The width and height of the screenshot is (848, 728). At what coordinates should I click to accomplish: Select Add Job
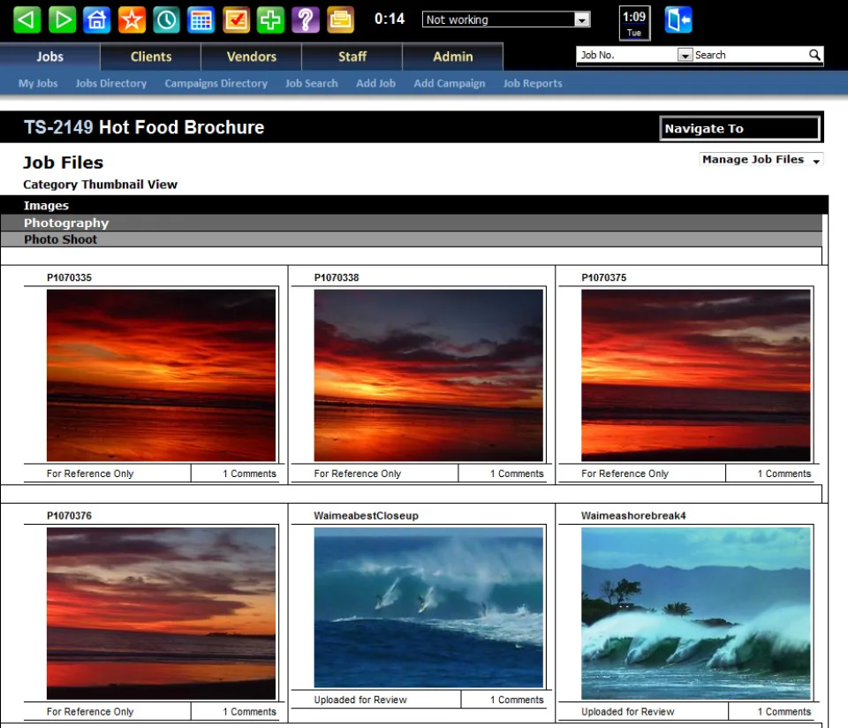[x=376, y=83]
